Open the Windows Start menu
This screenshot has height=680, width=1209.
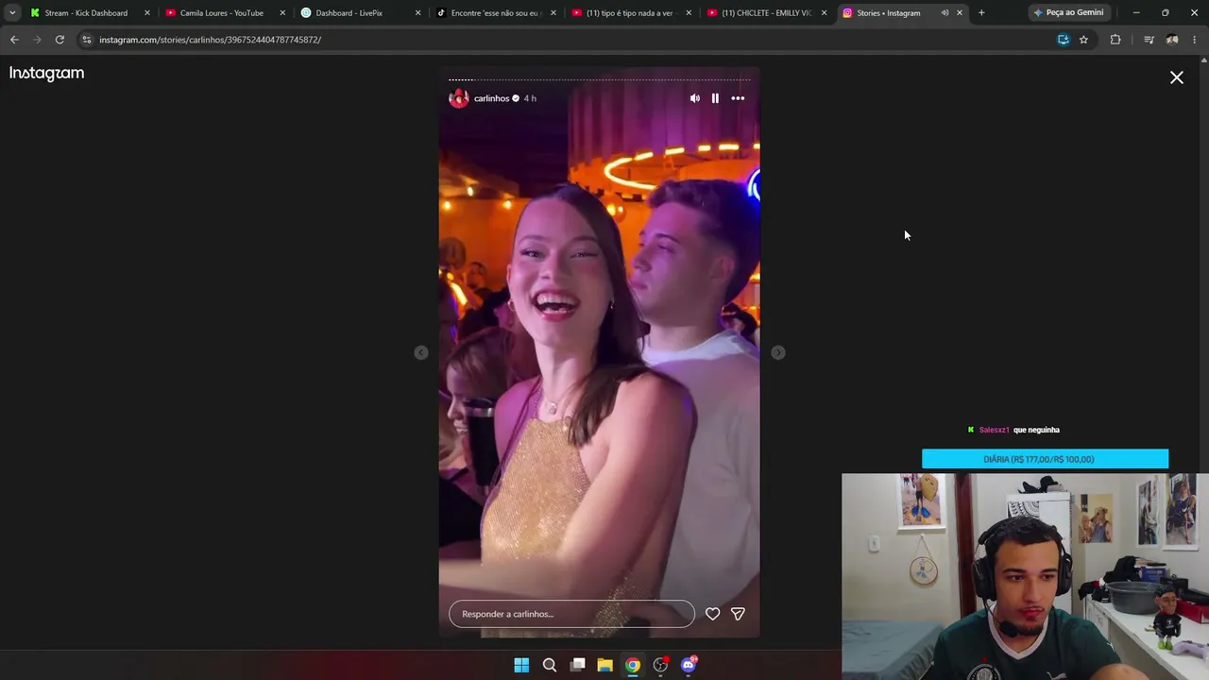tap(521, 665)
